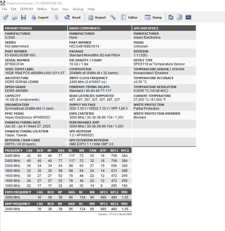The image size is (225, 231).
Task: Click the write protection value "Partial Protection"
Action: click(146, 109)
